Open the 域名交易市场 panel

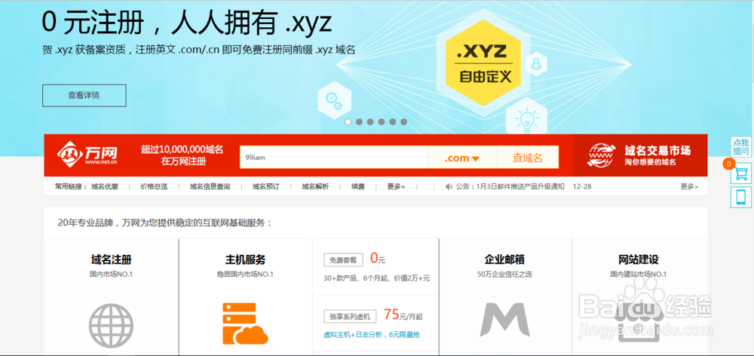tap(640, 155)
